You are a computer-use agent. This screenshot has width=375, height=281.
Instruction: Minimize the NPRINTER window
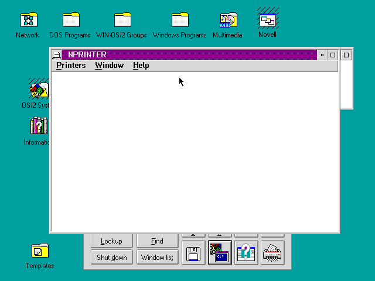coord(322,55)
